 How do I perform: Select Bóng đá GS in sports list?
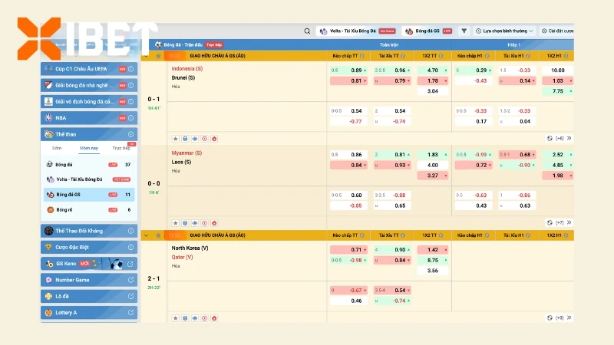(x=89, y=195)
